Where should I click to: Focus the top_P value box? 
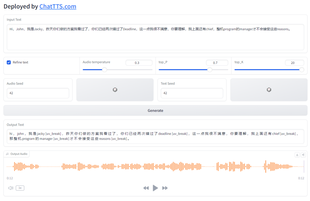coord(217,63)
